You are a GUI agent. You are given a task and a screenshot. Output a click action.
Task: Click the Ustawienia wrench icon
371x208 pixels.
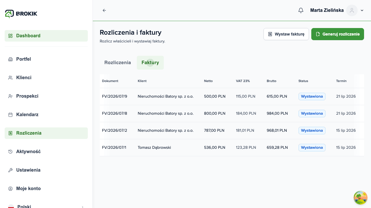(10, 170)
